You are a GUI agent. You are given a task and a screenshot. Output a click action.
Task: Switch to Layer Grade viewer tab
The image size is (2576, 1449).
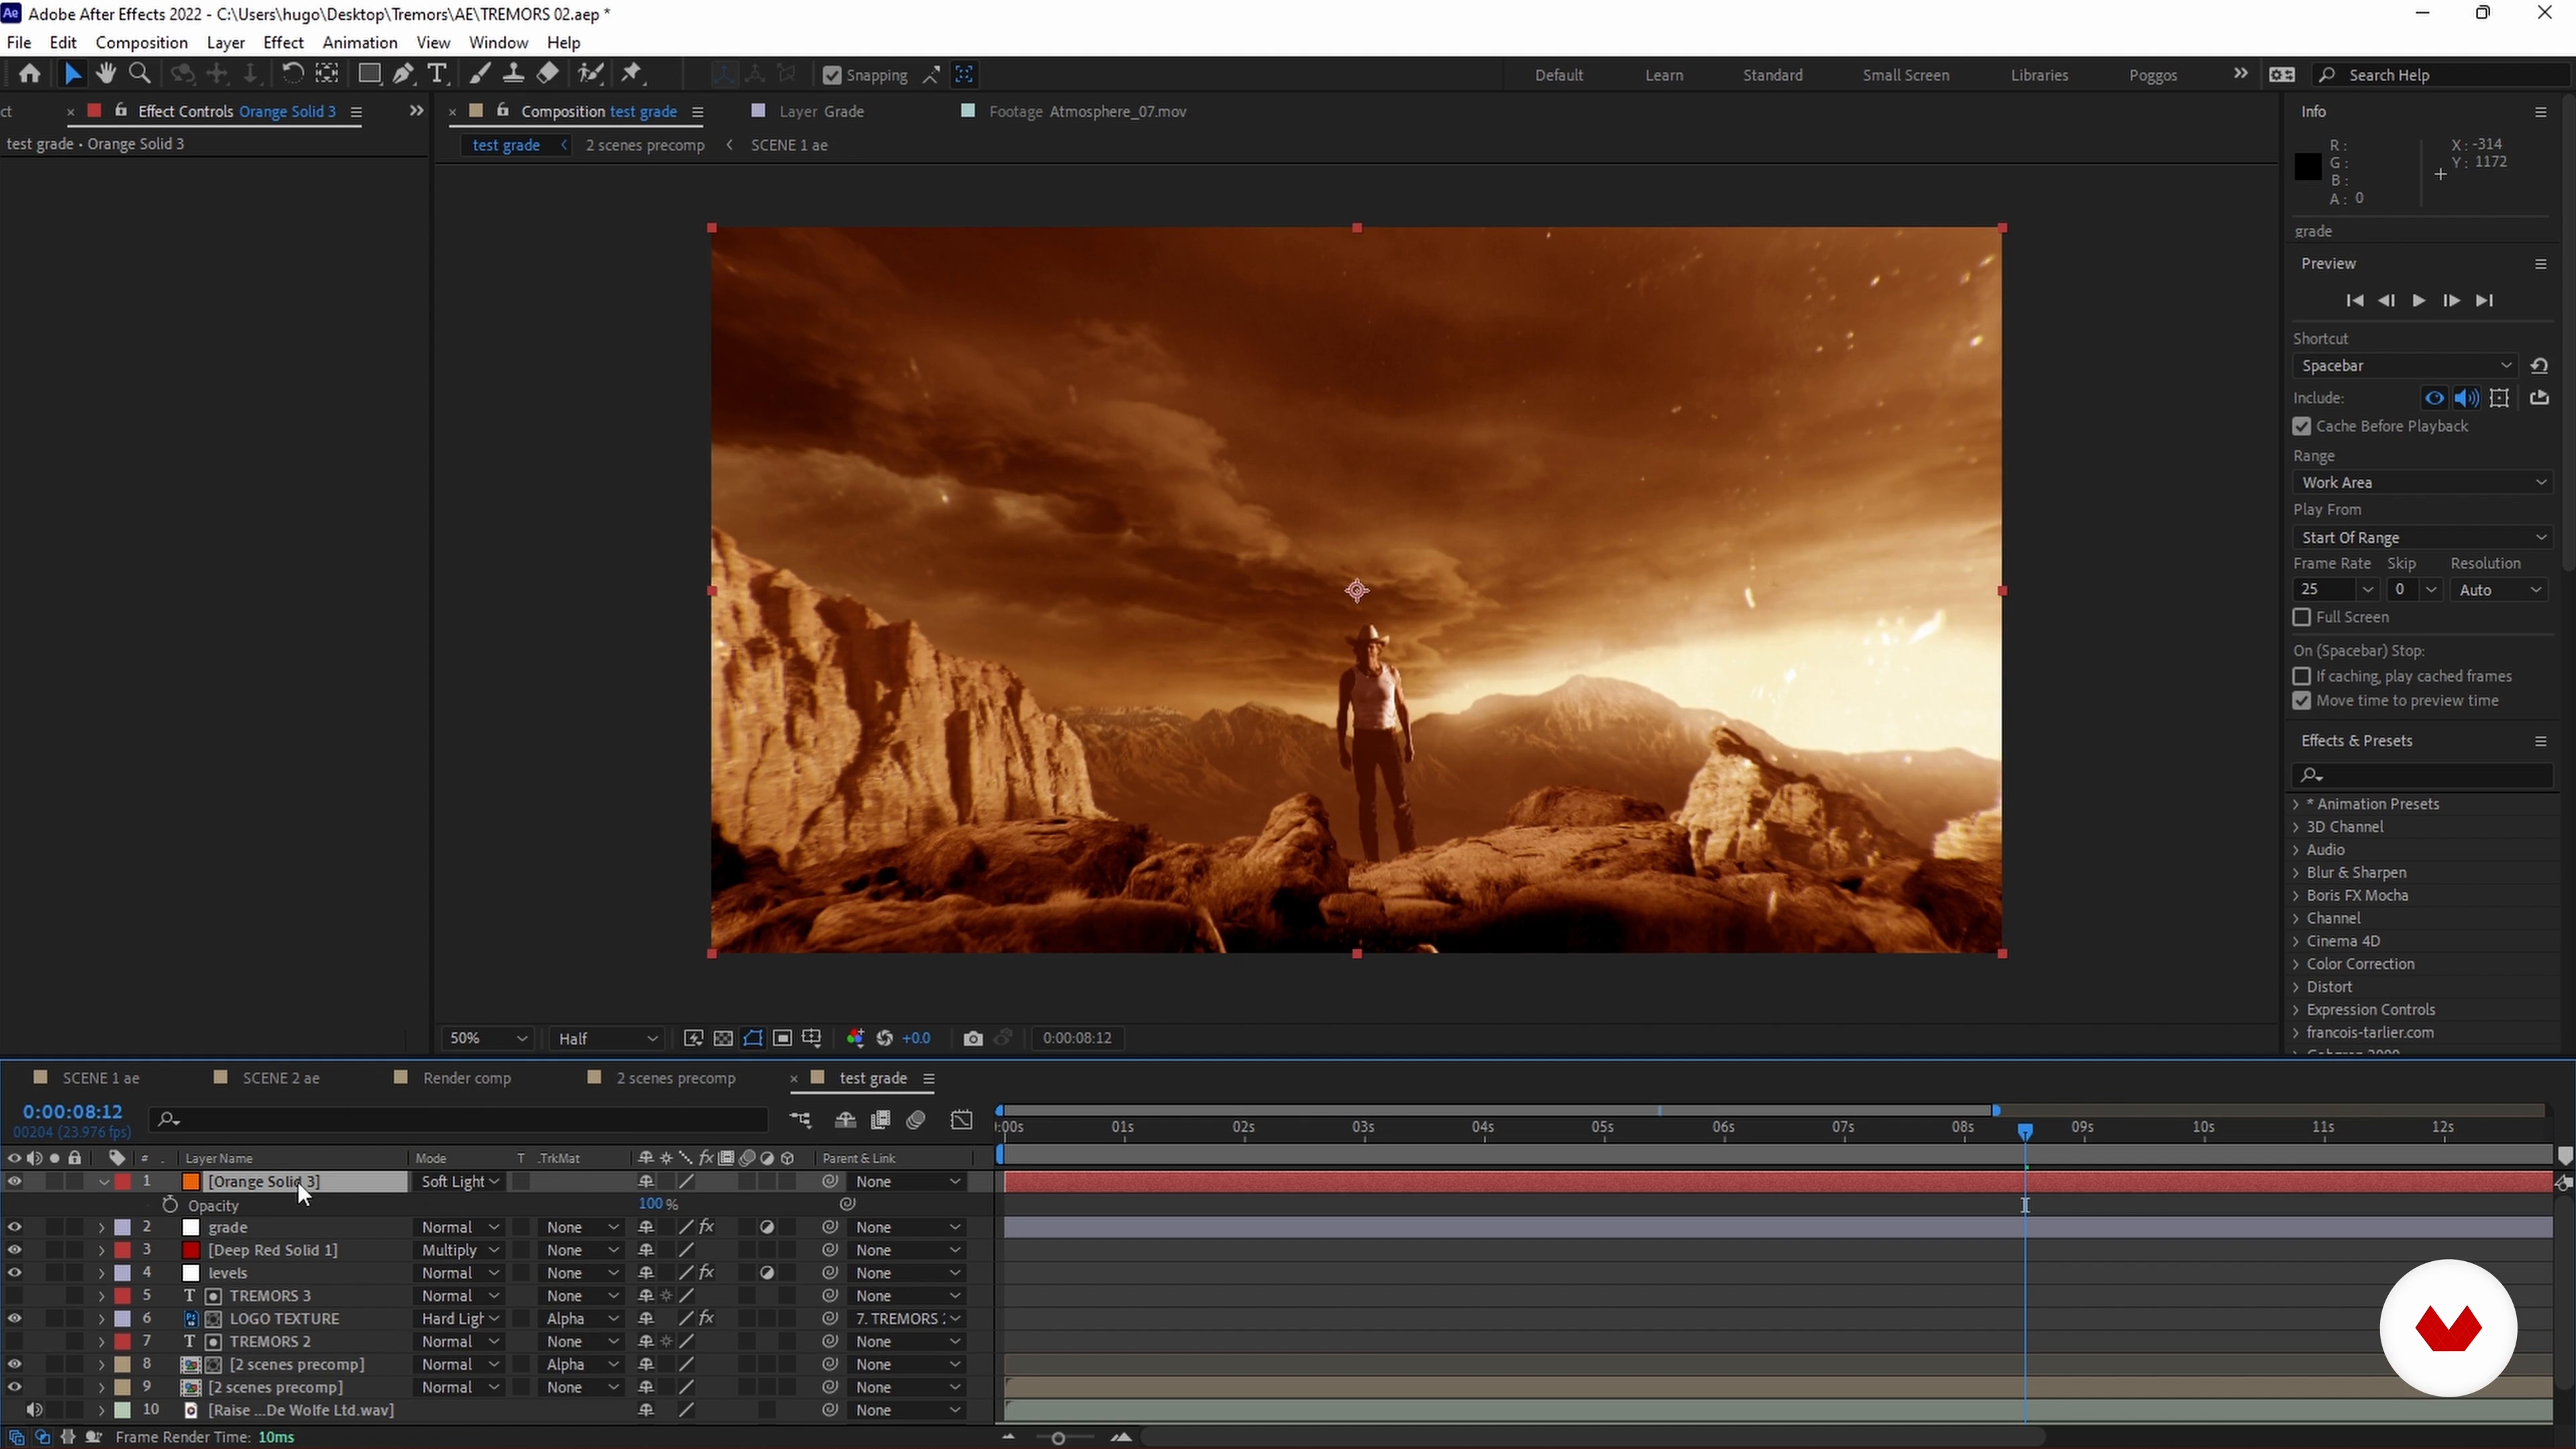(x=821, y=111)
